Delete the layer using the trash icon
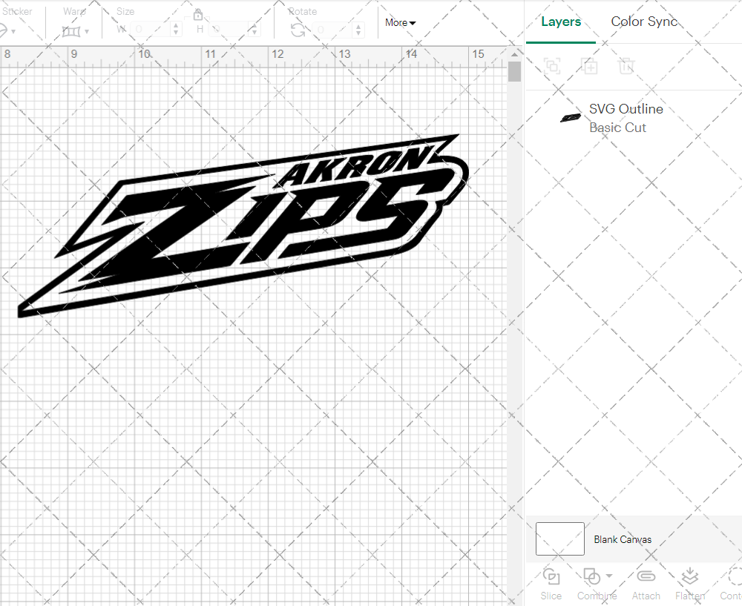Viewport: 742px width, 606px height. (x=626, y=66)
